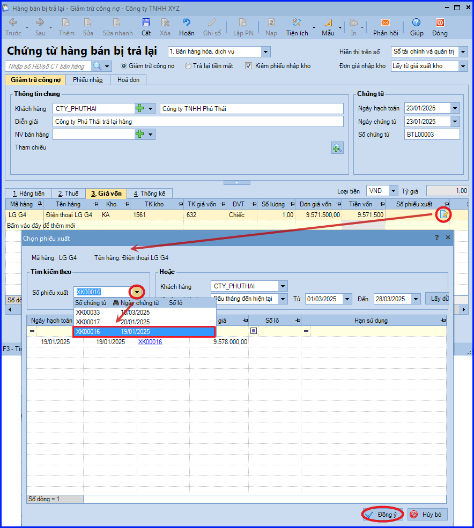
Task: Expand the Số phiếu xuất dropdown arrow
Action: point(137,292)
